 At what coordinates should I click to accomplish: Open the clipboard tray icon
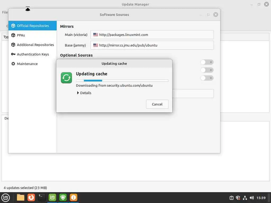pyautogui.click(x=231, y=198)
